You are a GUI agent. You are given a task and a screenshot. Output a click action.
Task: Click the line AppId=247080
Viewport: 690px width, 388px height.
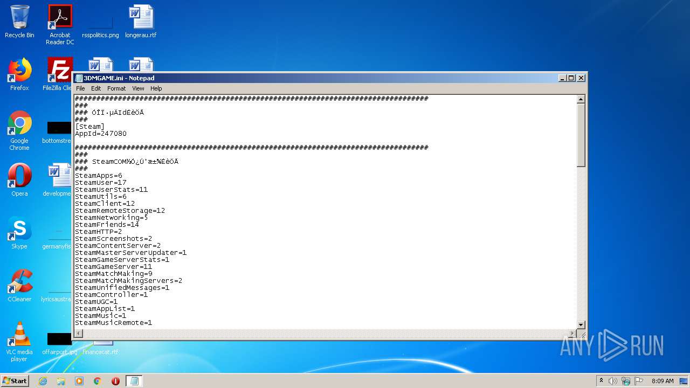pos(101,134)
